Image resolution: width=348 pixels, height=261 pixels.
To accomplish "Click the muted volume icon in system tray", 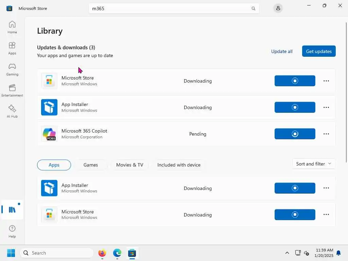I will (x=307, y=253).
